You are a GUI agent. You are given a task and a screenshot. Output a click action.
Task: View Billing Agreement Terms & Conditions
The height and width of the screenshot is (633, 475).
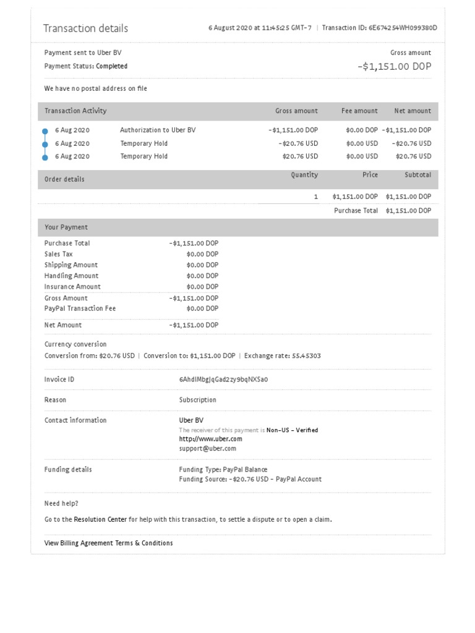[109, 543]
